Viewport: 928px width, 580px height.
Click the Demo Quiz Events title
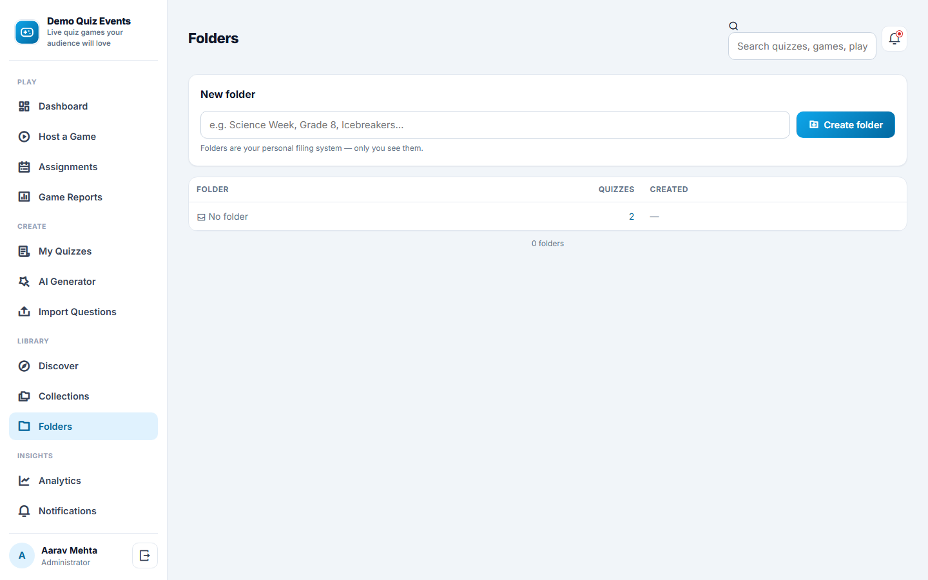89,21
